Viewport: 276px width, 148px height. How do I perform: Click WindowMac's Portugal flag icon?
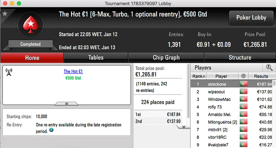(x=244, y=99)
